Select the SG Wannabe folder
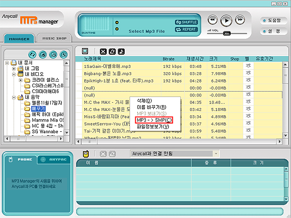Screen dimensions: 291x218 (47, 132)
